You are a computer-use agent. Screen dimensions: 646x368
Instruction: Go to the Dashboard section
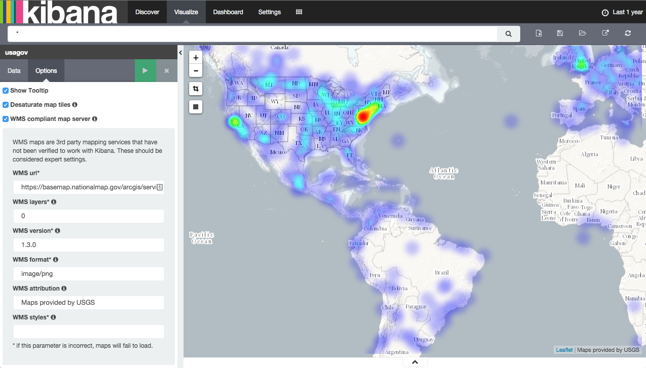click(x=228, y=12)
